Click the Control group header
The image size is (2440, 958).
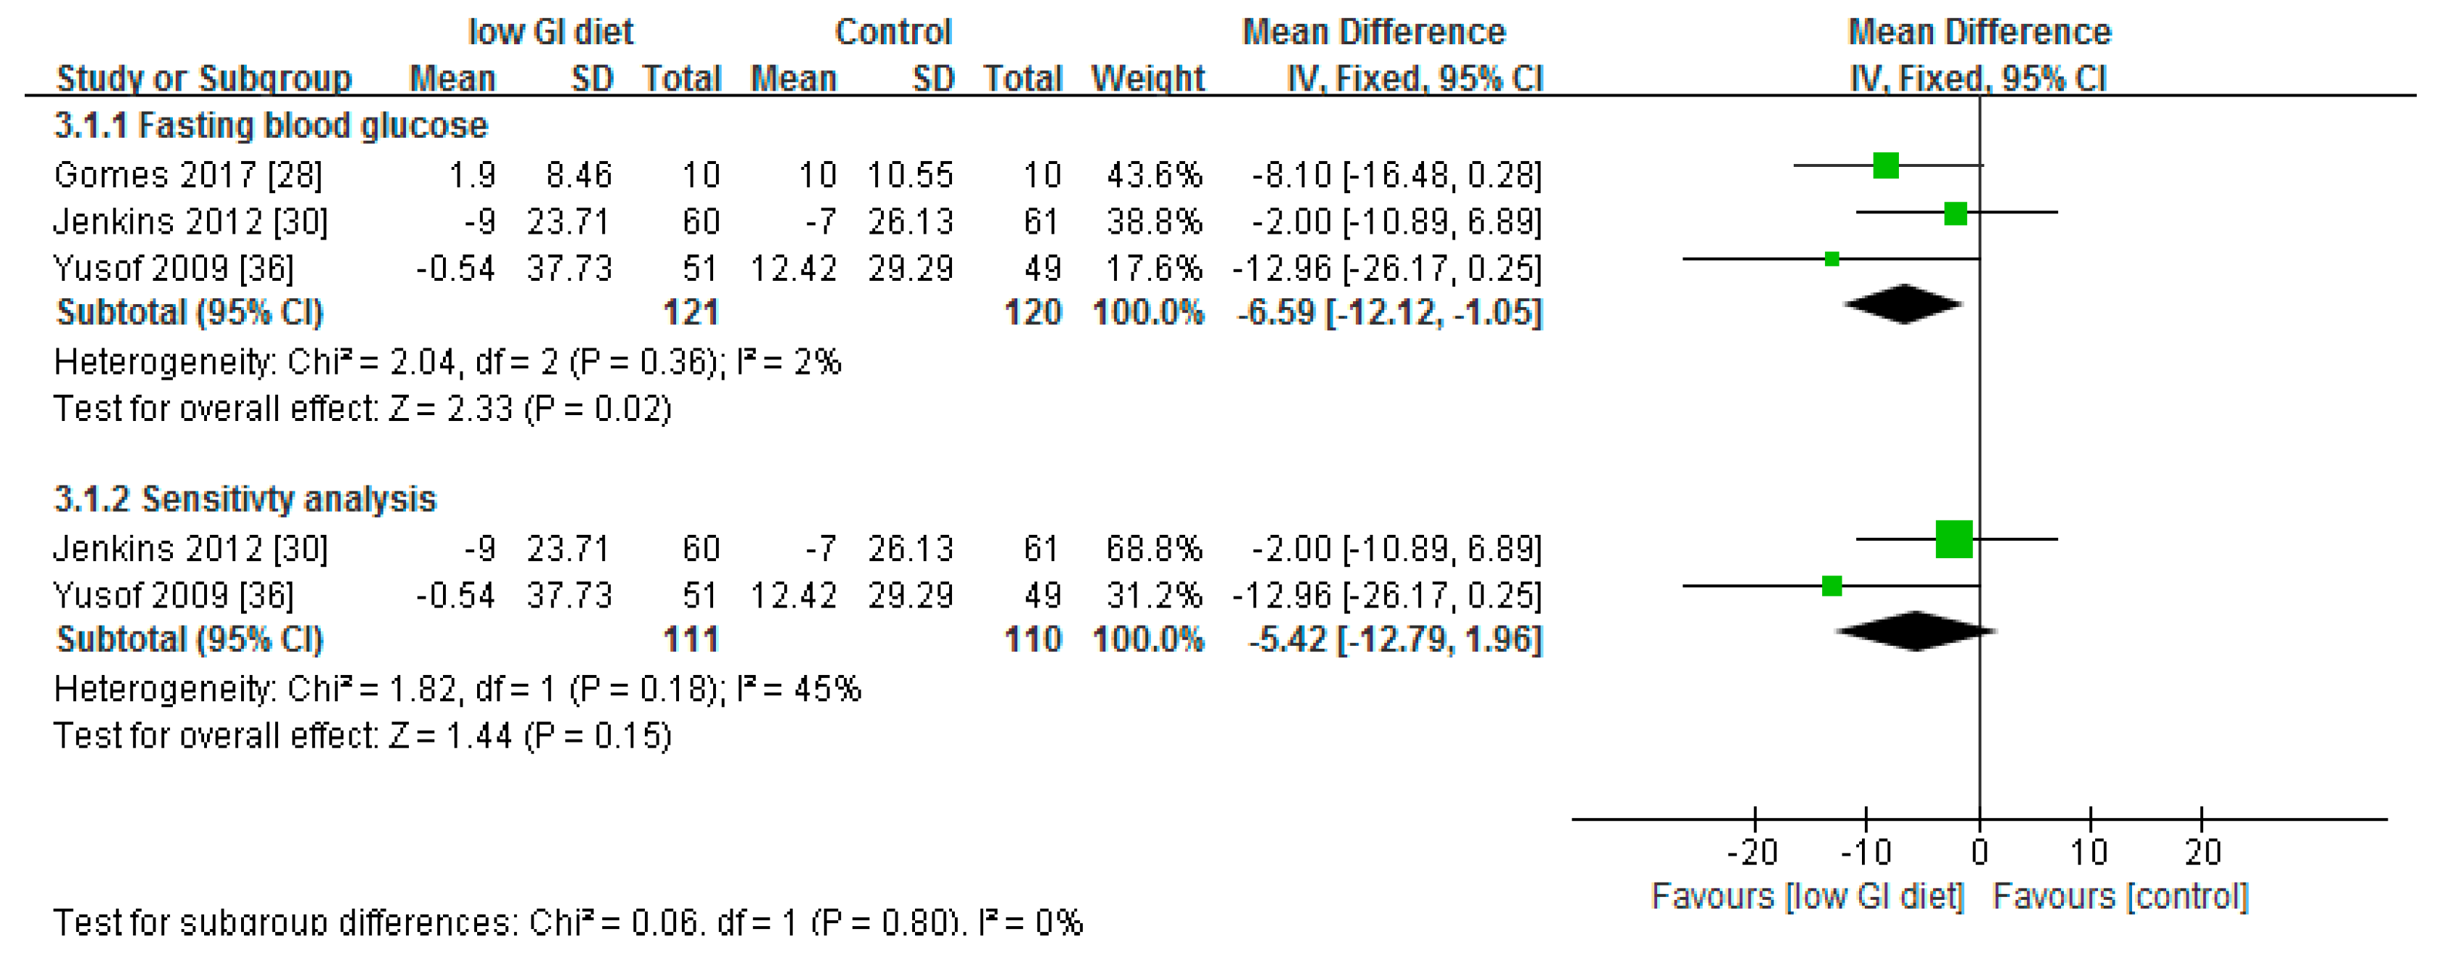tap(892, 32)
